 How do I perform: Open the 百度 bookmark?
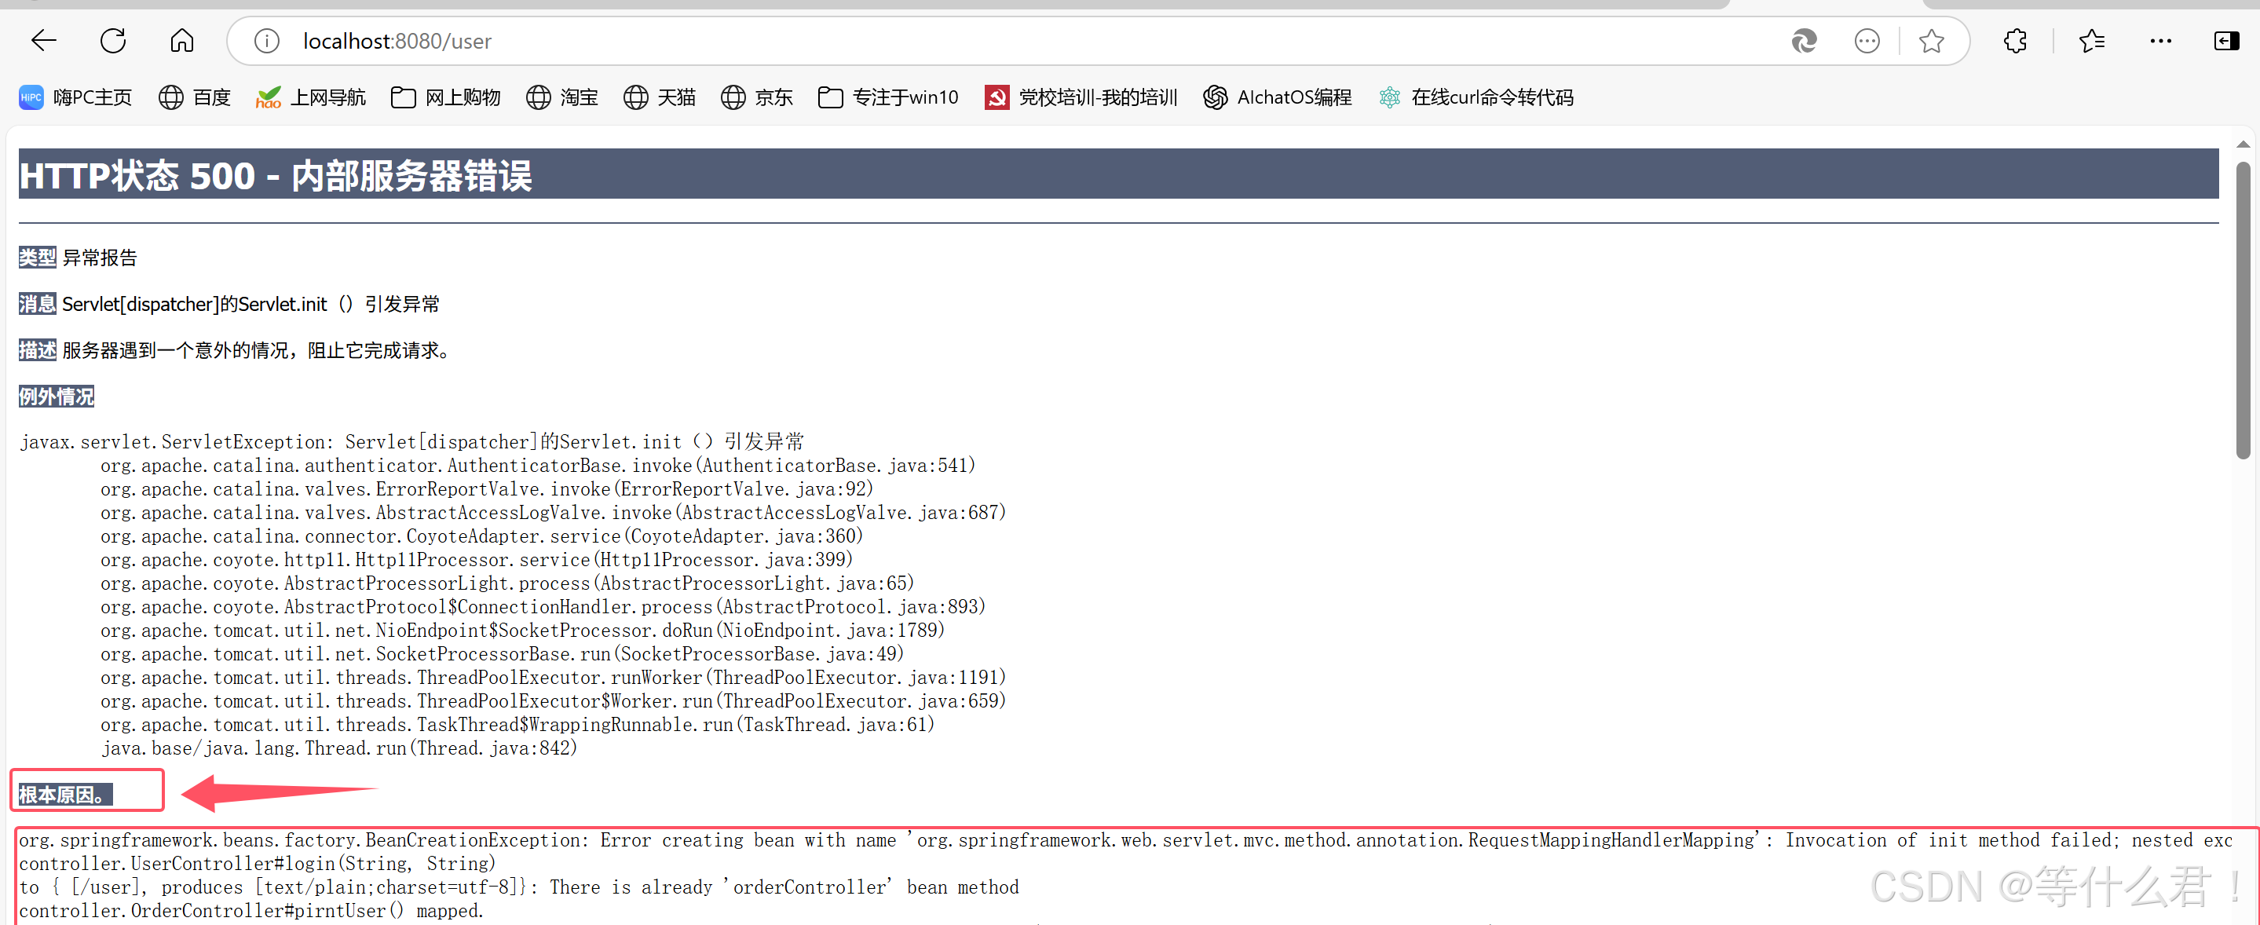coord(195,97)
